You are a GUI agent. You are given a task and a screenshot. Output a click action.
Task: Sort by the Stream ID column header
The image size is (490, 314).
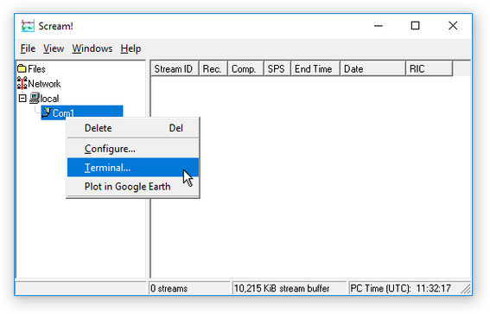click(x=175, y=69)
